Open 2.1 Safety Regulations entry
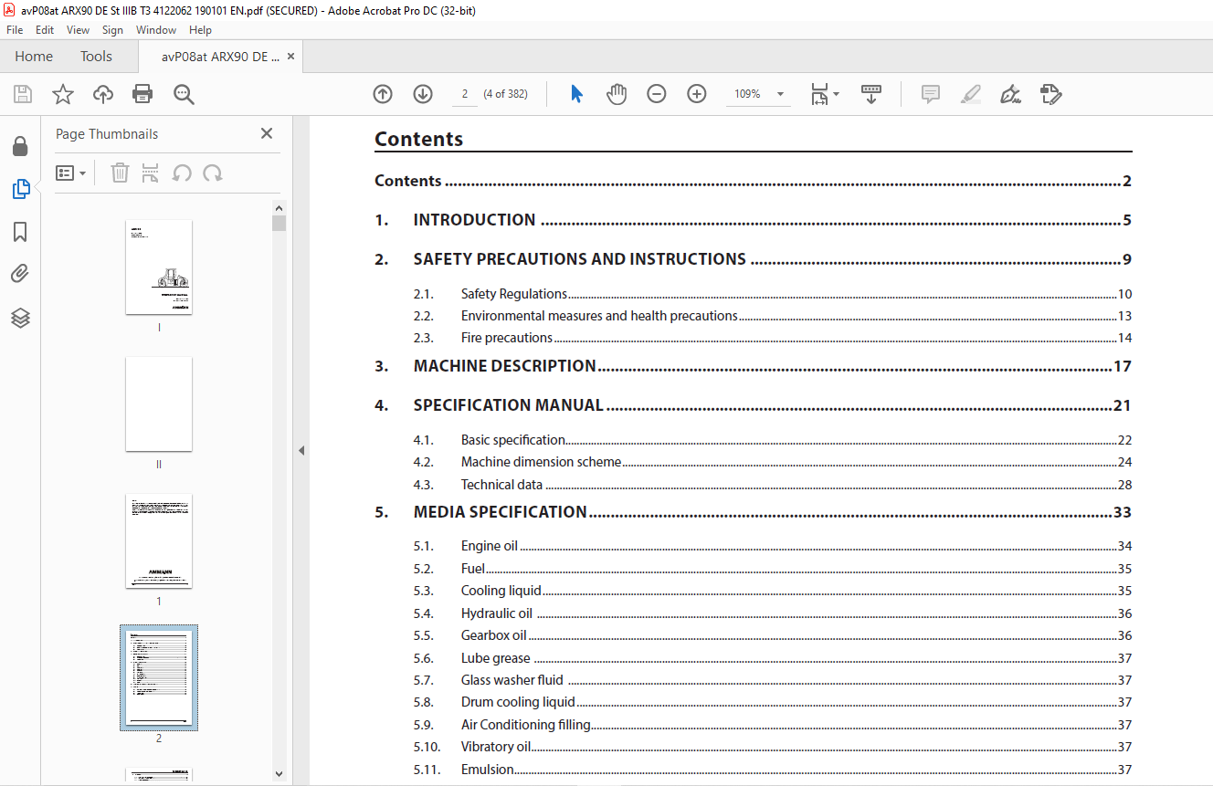The width and height of the screenshot is (1213, 786). click(x=772, y=294)
